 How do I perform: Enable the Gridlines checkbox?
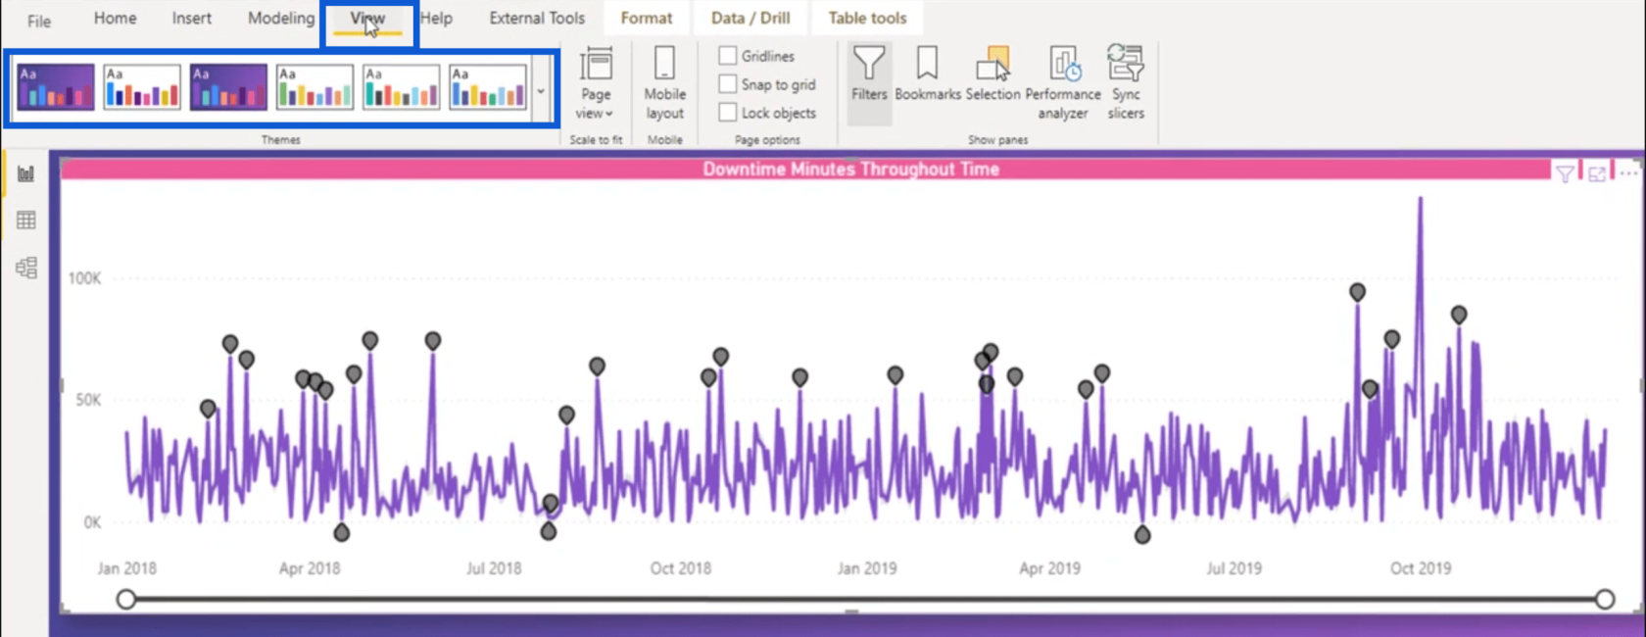(728, 56)
